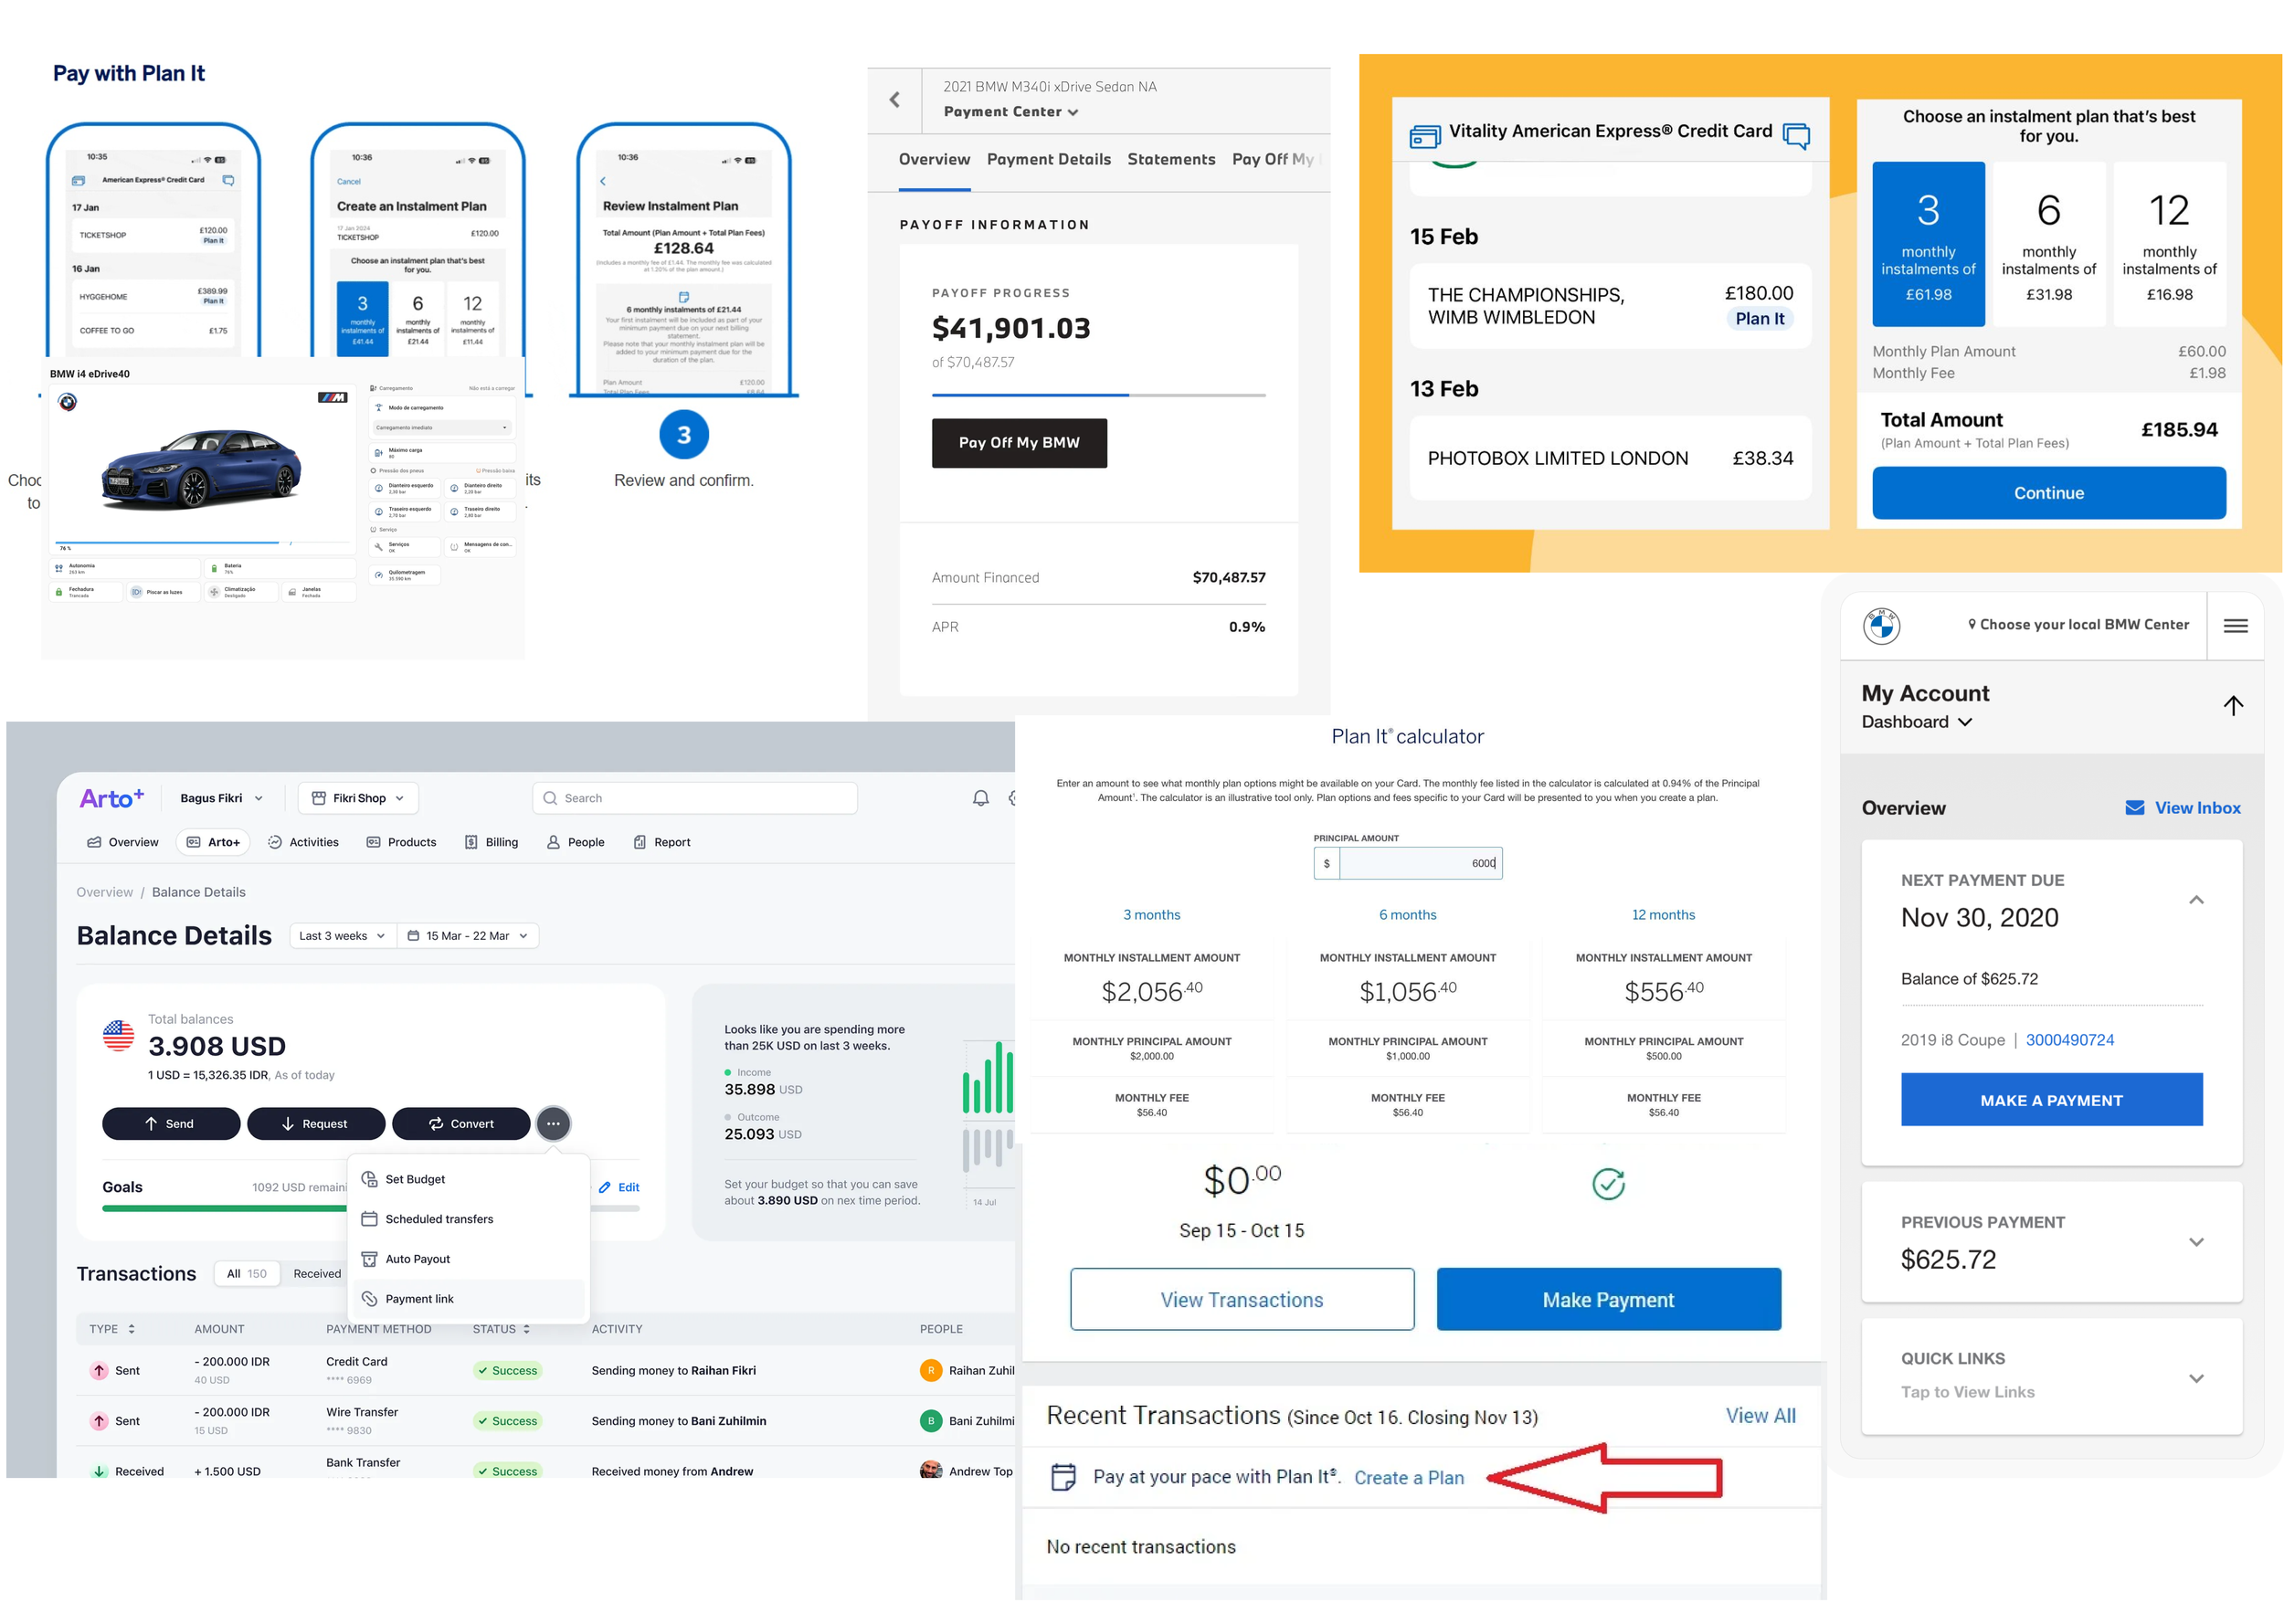Switch to the Statements tab
Viewport: 2284px width, 1624px height.
pyautogui.click(x=1170, y=160)
